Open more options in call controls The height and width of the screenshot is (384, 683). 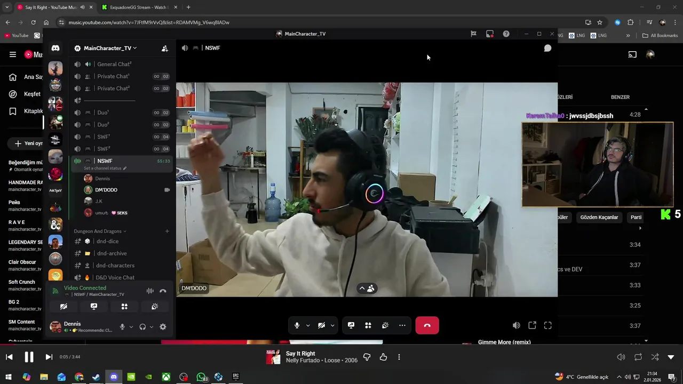coord(402,325)
